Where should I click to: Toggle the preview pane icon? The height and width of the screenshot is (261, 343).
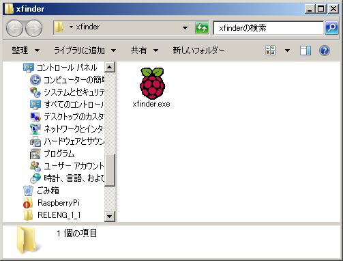coord(305,51)
